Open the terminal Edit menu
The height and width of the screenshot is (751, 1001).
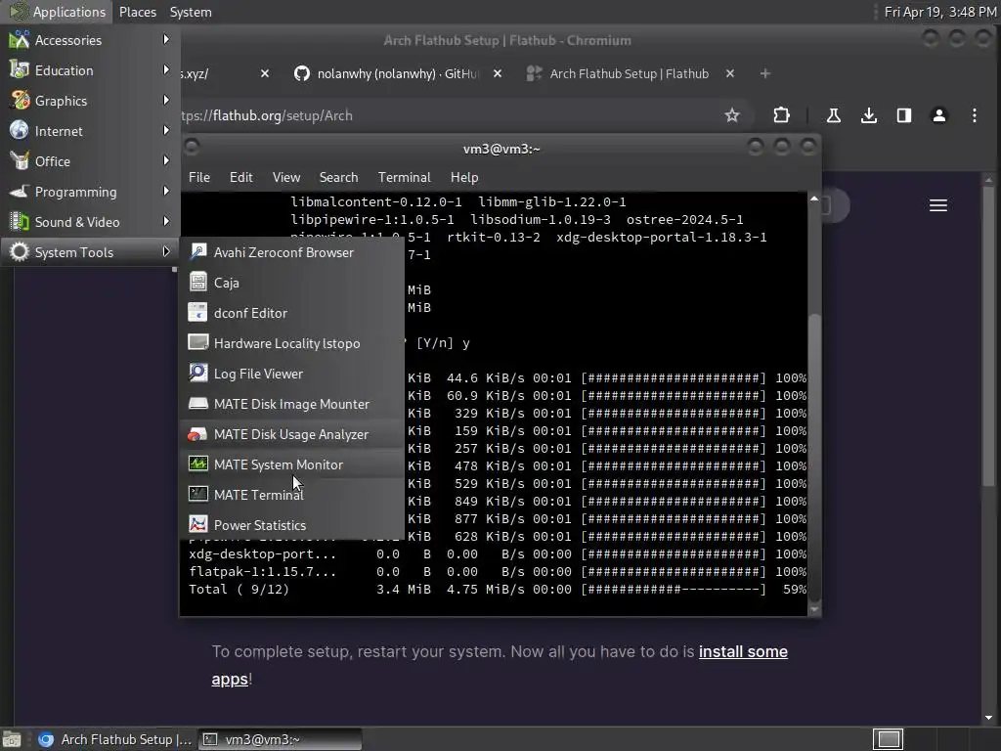[x=241, y=177]
